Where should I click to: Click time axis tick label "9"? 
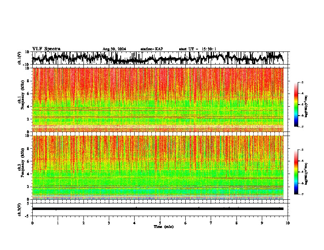[262, 223]
